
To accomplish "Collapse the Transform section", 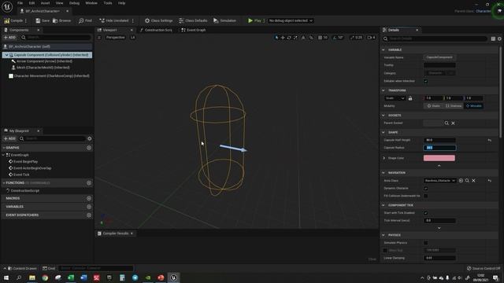I will [384, 90].
